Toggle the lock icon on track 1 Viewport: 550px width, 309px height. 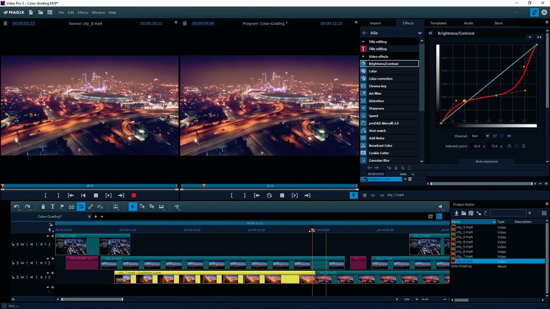pyautogui.click(x=13, y=244)
